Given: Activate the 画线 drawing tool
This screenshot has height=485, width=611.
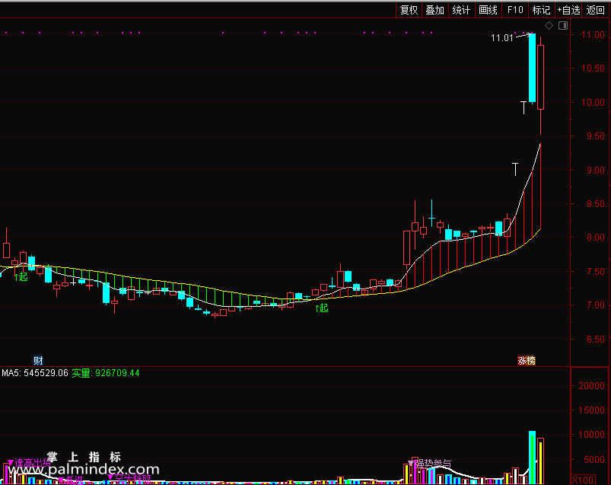Looking at the screenshot, I should 488,10.
